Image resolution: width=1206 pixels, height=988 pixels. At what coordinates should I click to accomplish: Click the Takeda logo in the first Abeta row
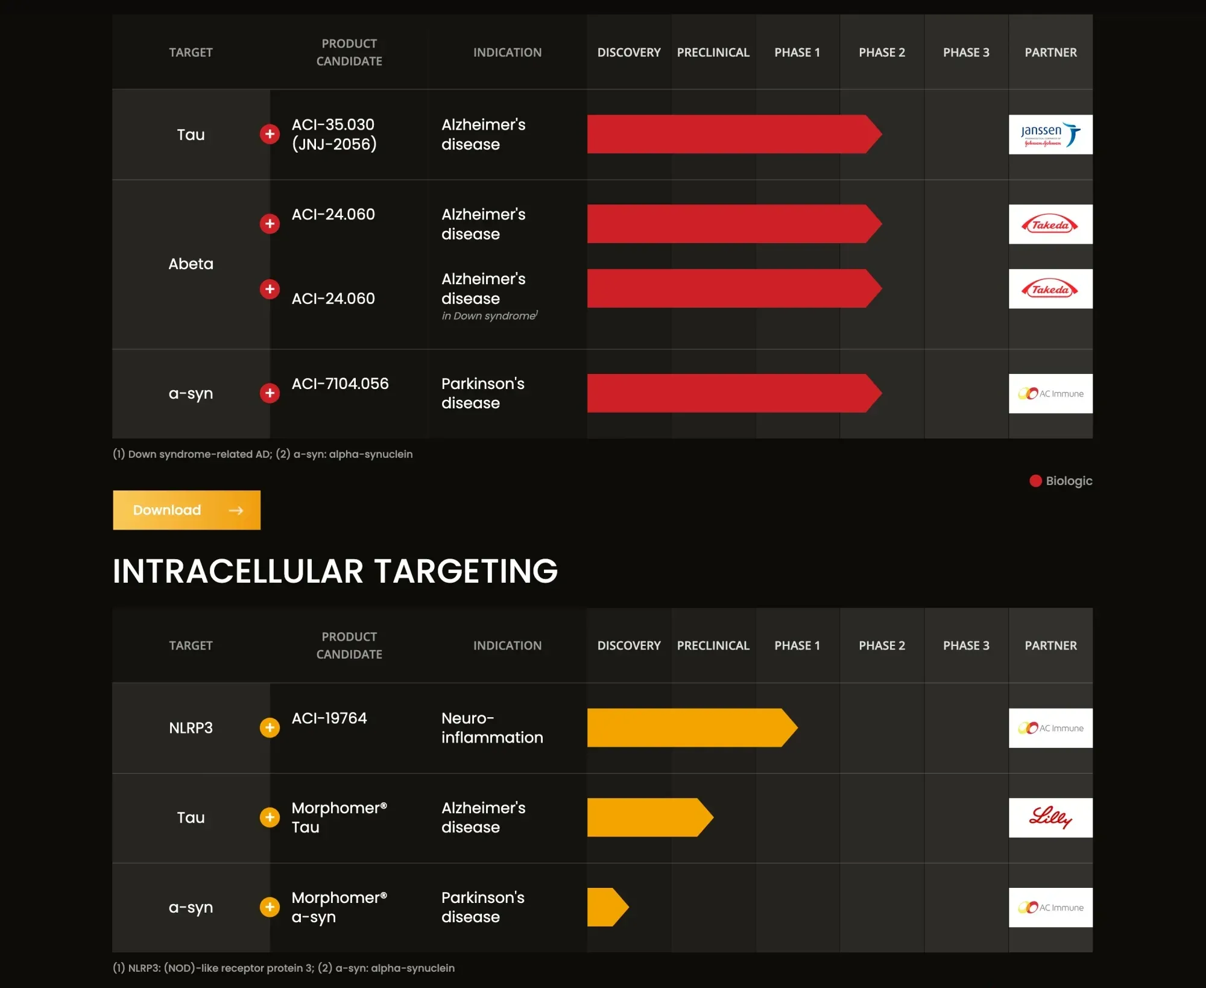click(x=1050, y=224)
